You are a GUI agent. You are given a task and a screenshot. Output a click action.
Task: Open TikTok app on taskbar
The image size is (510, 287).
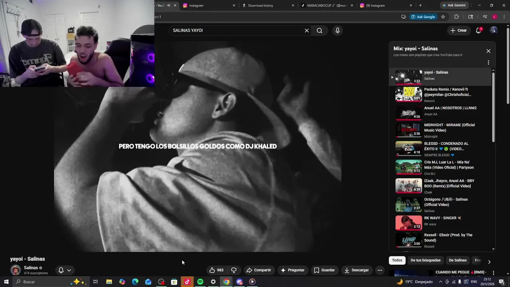(187, 282)
